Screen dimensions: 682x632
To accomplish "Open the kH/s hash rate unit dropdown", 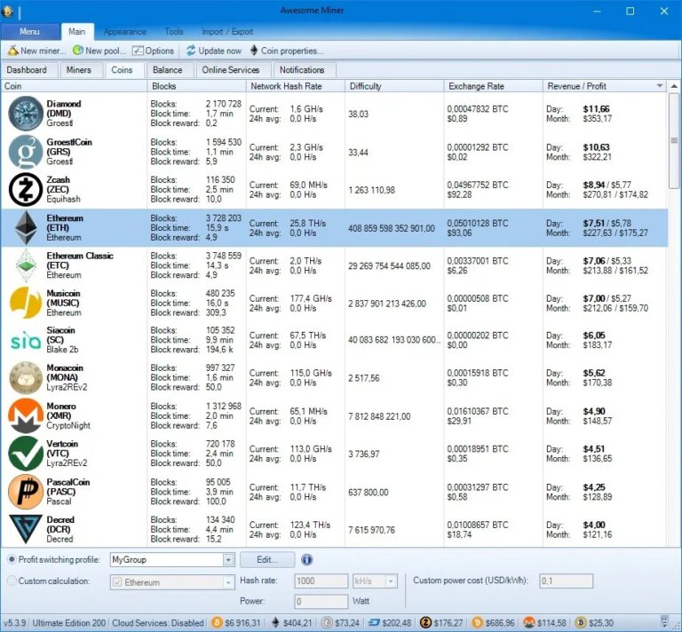I will coord(391,581).
